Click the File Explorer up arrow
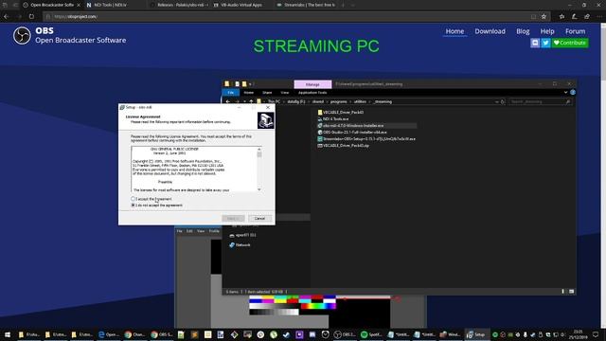The height and width of the screenshot is (341, 606). point(251,101)
